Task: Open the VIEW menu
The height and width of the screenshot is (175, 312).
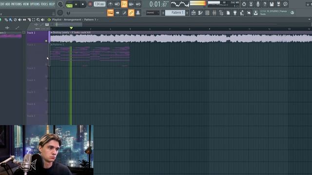Action: pyautogui.click(x=26, y=4)
